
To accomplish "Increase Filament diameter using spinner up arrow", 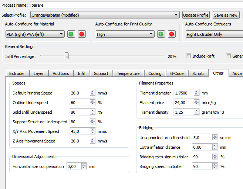I will point(196,91).
